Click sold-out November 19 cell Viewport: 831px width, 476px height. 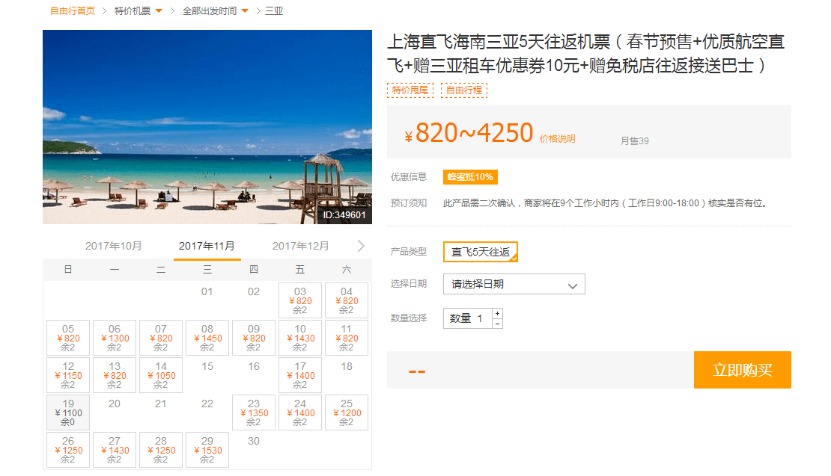pos(68,412)
